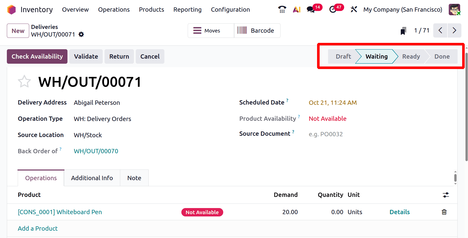The width and height of the screenshot is (468, 238).
Task: Open the Configuration menu
Action: click(x=230, y=10)
